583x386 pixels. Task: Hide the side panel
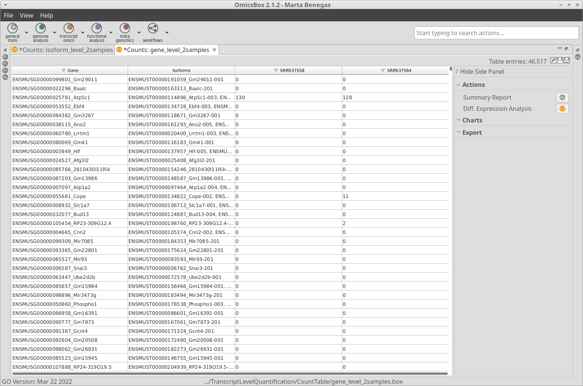(482, 72)
